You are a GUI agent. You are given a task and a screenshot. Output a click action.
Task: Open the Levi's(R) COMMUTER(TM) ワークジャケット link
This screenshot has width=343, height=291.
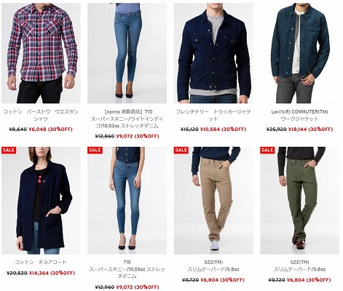click(299, 115)
